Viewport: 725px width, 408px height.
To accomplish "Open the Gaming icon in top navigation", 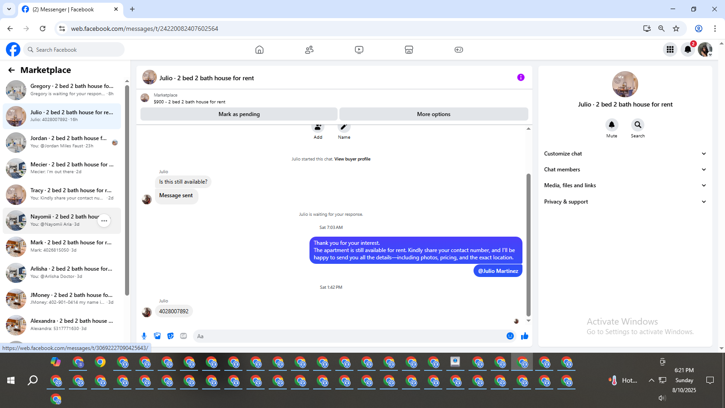I will [459, 50].
